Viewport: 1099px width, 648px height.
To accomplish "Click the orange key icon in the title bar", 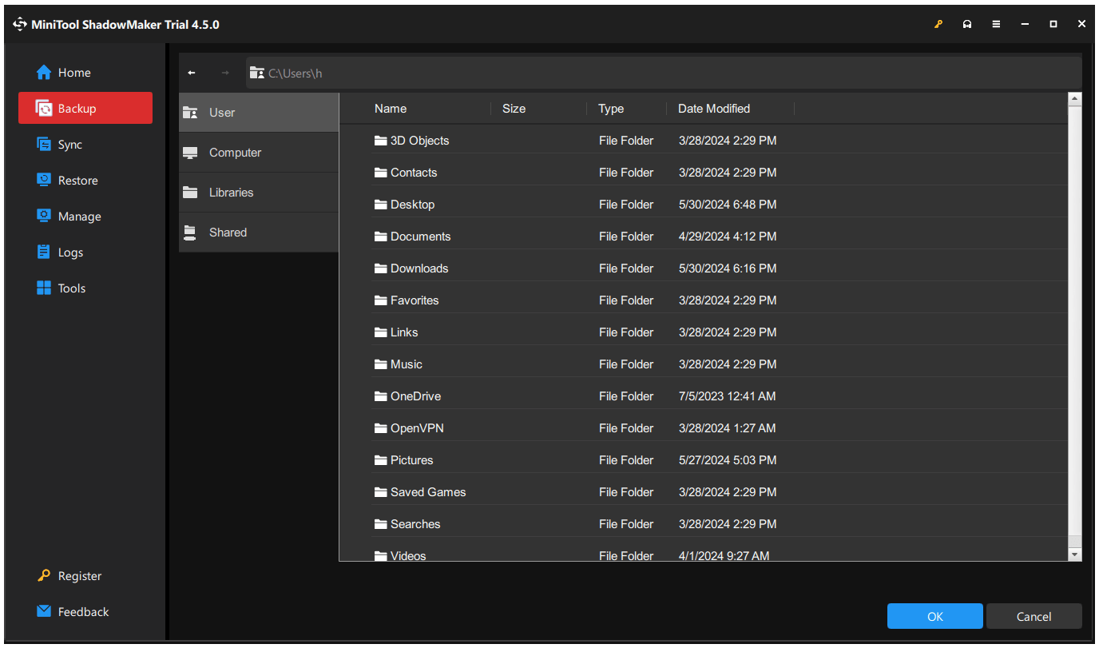I will pyautogui.click(x=938, y=25).
